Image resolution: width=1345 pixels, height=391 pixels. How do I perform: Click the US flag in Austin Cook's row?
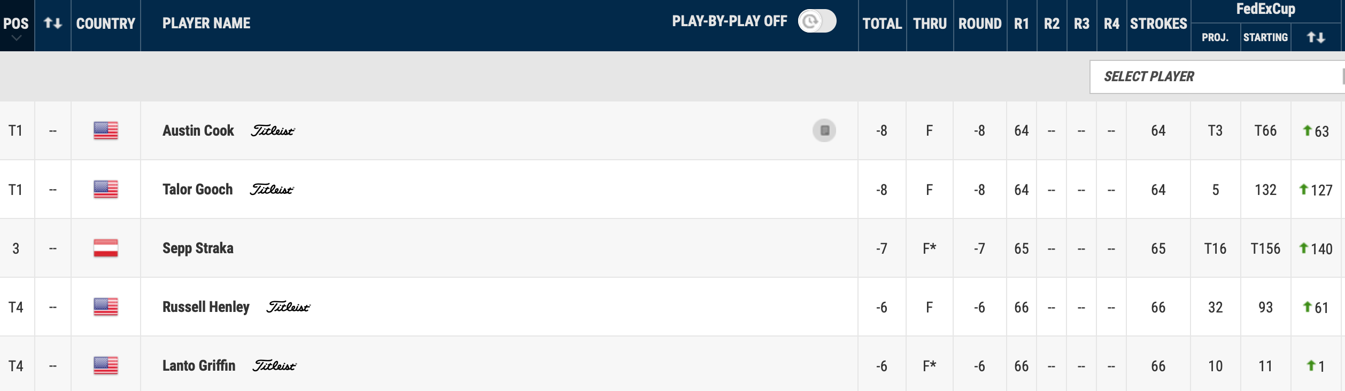pos(106,130)
